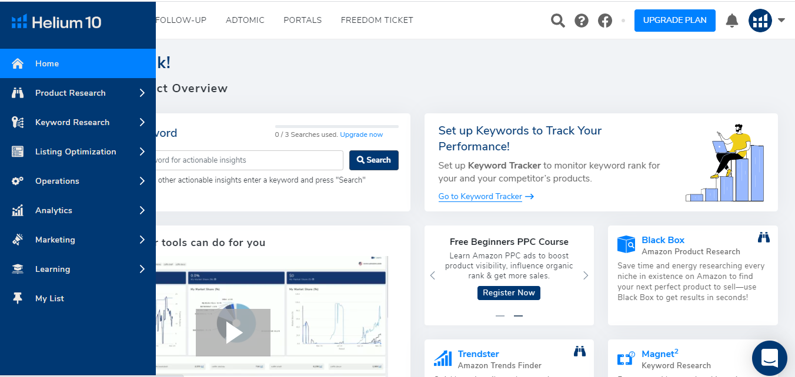Play the tools overview video
Viewport: 795px width, 377px height.
coord(233,332)
